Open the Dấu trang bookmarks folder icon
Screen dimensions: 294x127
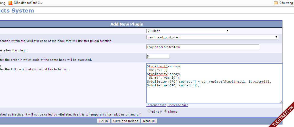coord(276,3)
